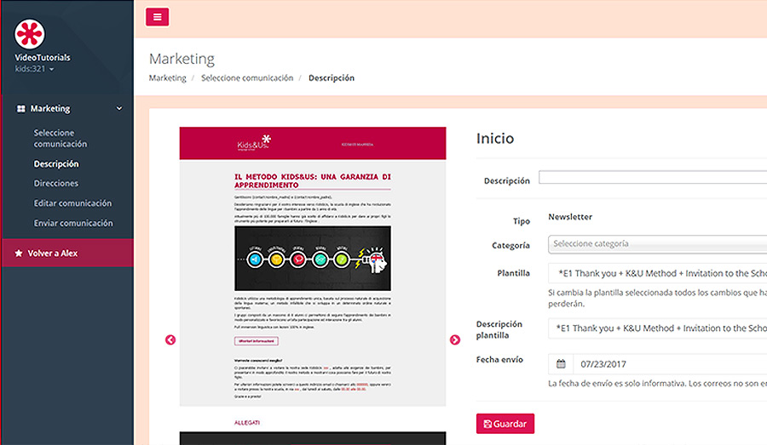Open Editar comunicación in sidebar

point(72,203)
